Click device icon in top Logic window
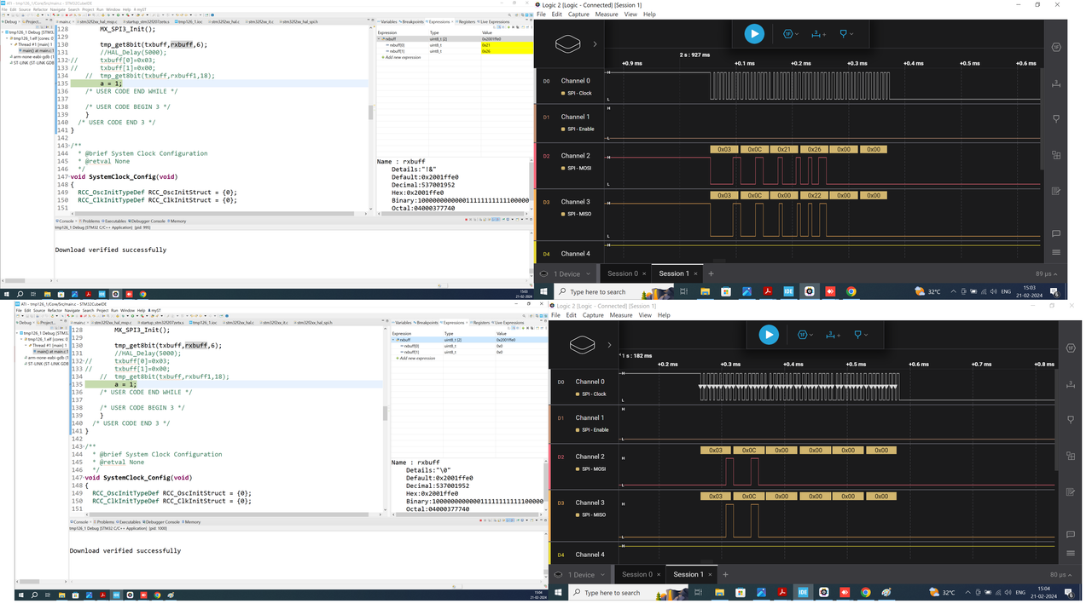Screen dimensions: 1092x615 [568, 44]
